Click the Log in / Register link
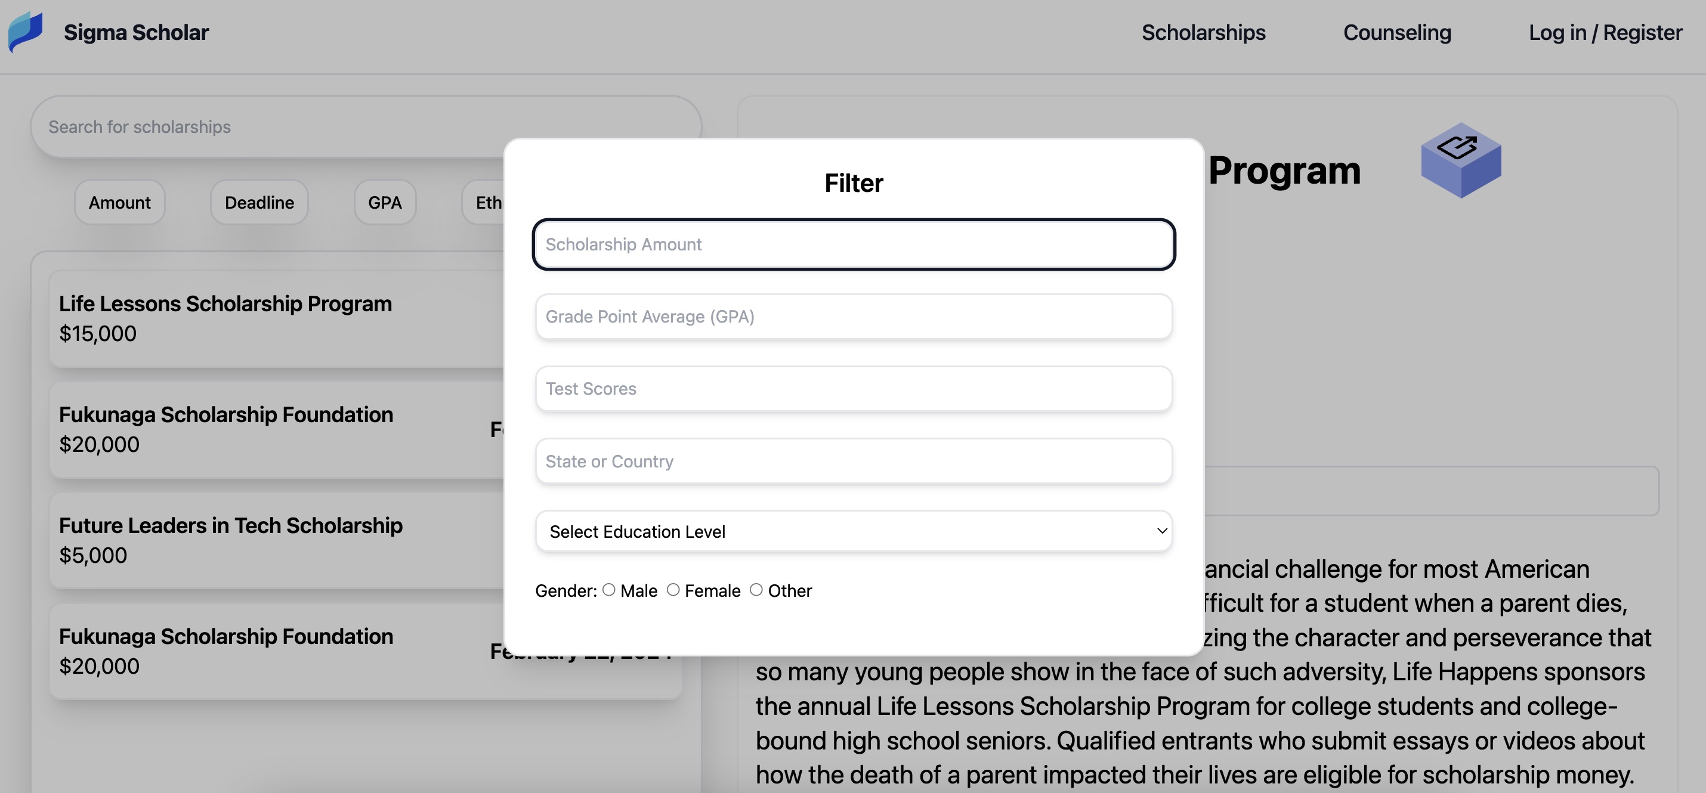1706x793 pixels. pyautogui.click(x=1605, y=32)
